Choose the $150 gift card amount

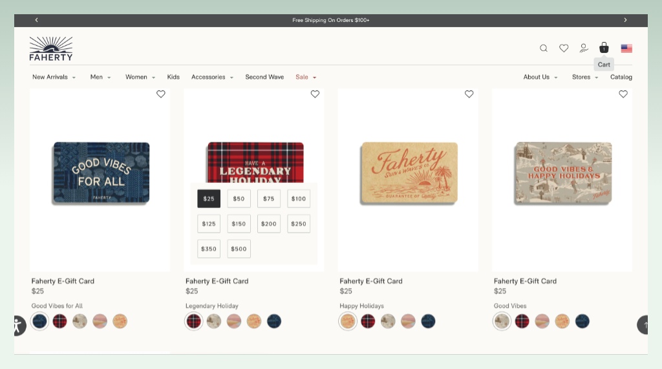[x=239, y=224]
